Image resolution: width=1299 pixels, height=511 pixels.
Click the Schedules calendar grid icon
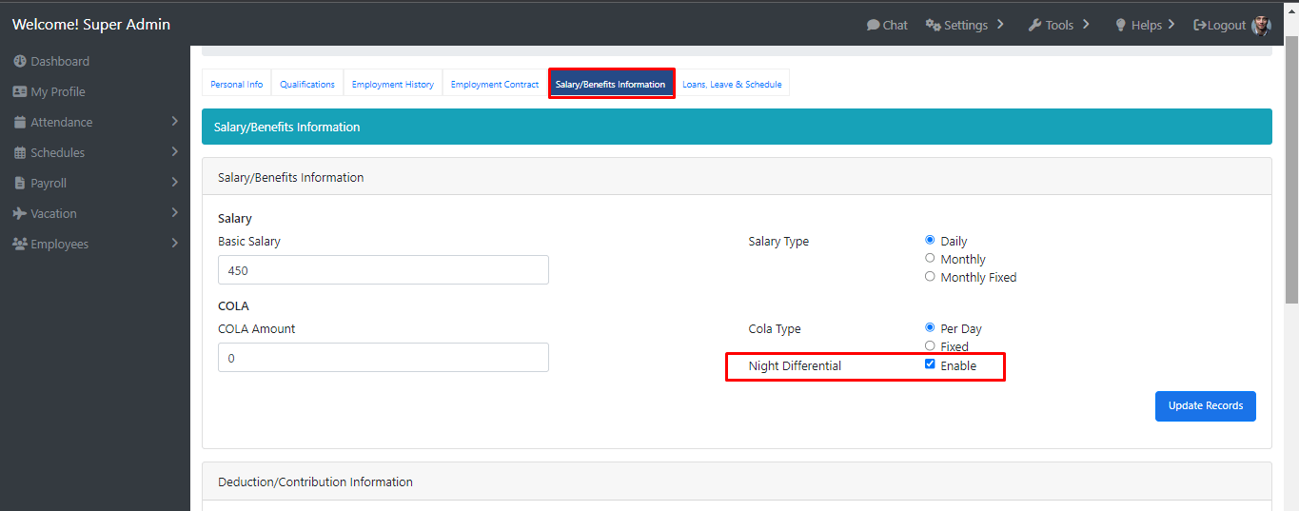point(20,152)
